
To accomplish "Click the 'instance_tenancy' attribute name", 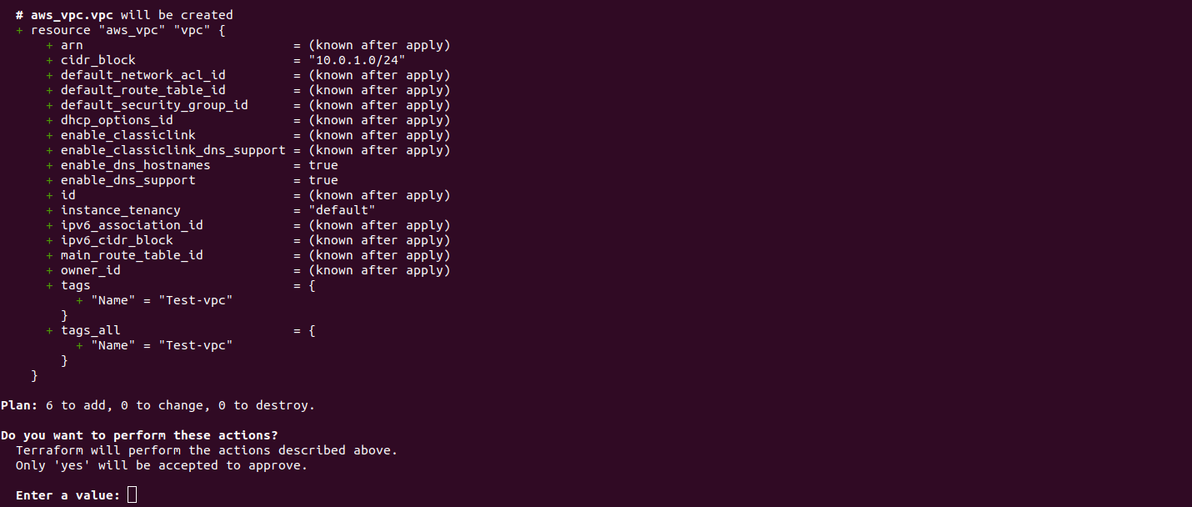I will point(121,210).
